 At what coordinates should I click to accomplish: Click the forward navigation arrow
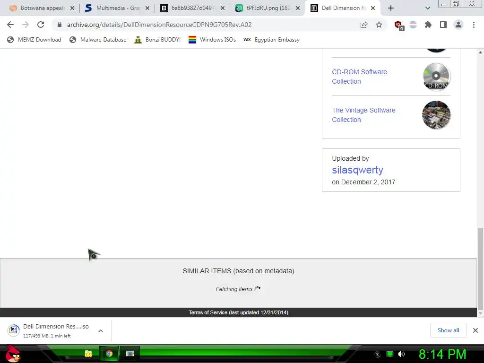click(26, 25)
